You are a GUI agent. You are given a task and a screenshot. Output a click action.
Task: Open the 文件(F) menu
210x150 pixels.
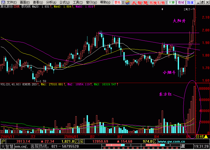(x=12, y=2)
